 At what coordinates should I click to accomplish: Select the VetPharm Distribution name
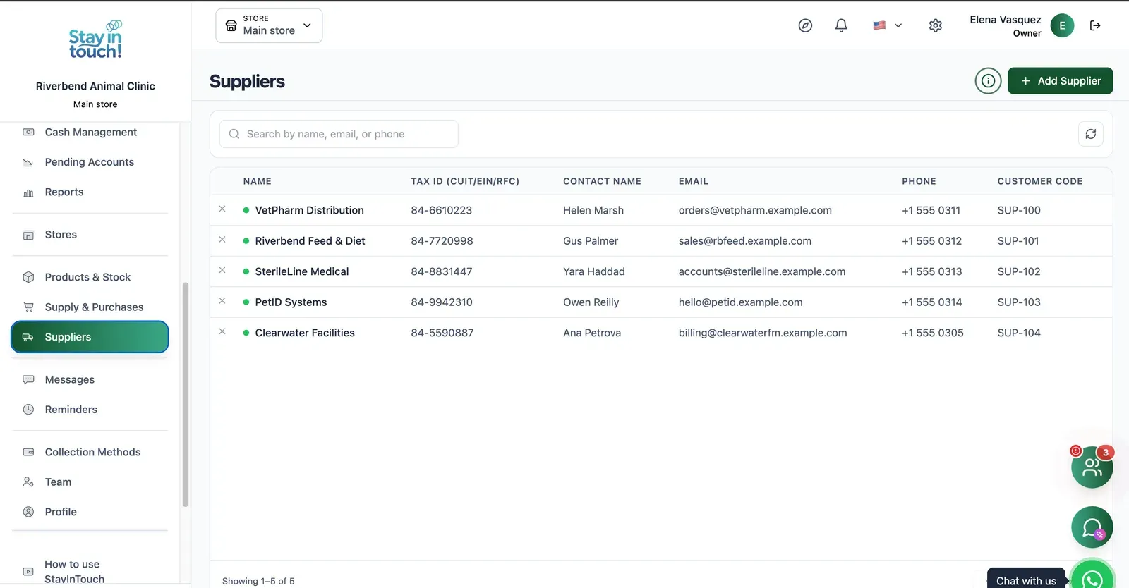pos(309,210)
